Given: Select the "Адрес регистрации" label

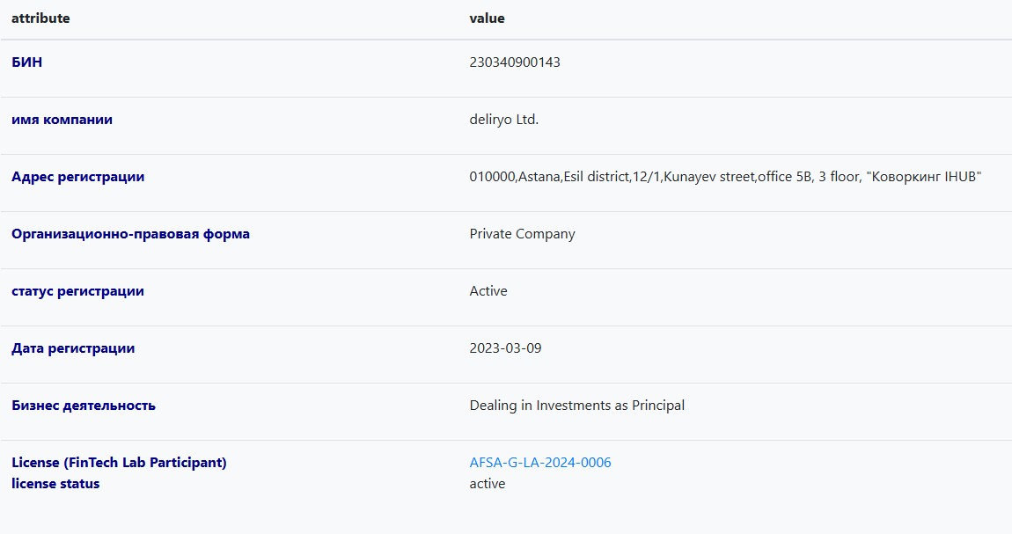Looking at the screenshot, I should [77, 177].
